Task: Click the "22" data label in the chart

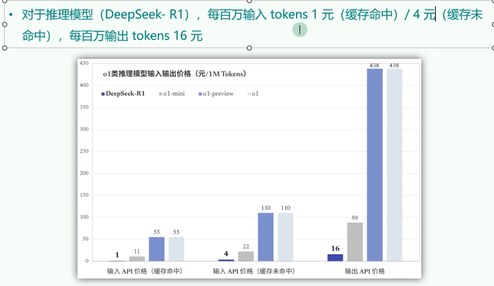Action: (246, 247)
